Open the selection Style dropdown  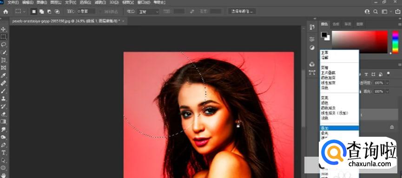pos(148,12)
